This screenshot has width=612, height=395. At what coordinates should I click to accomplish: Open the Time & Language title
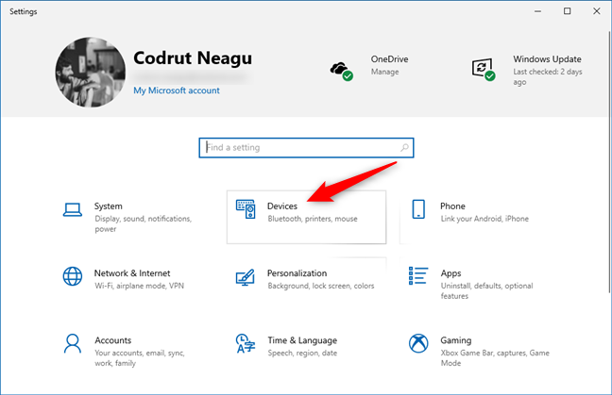click(x=302, y=340)
